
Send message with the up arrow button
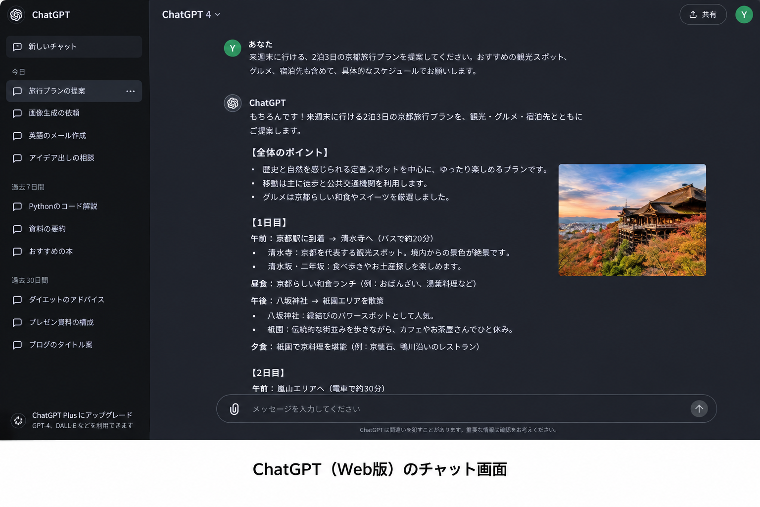[x=699, y=409]
